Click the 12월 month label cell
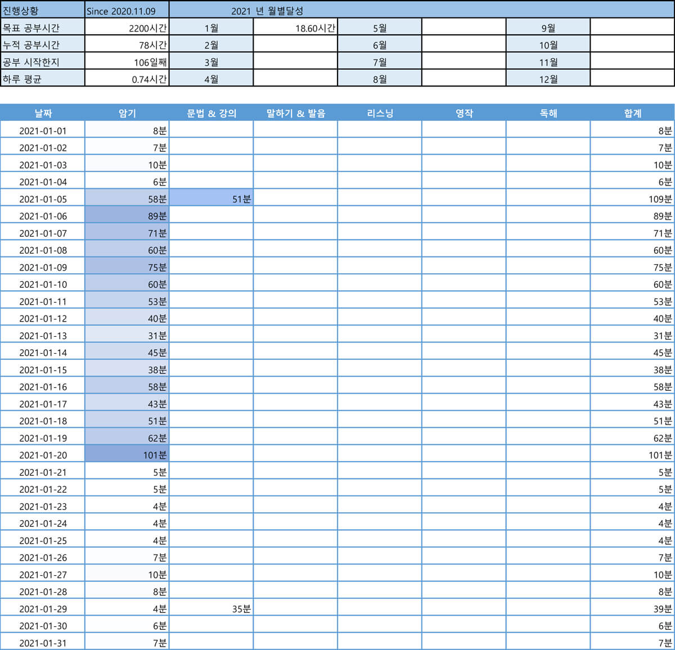The height and width of the screenshot is (650, 675). coord(548,79)
